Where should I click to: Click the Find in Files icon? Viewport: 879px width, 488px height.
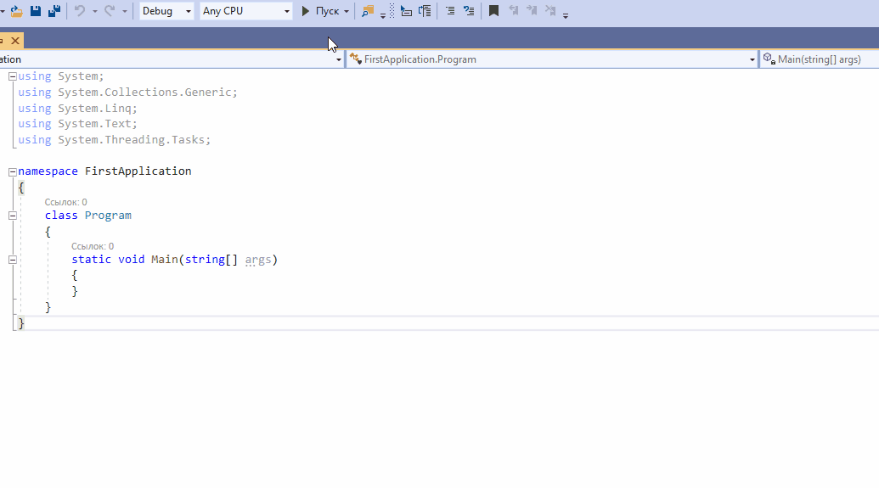click(x=368, y=11)
